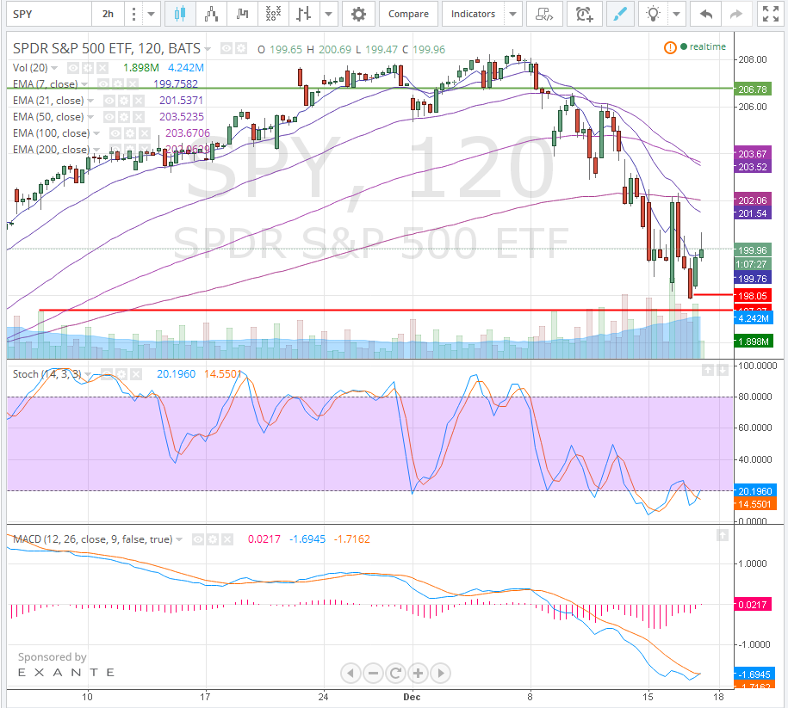The image size is (788, 708).
Task: Select the Point & Figure chart icon
Action: (273, 14)
